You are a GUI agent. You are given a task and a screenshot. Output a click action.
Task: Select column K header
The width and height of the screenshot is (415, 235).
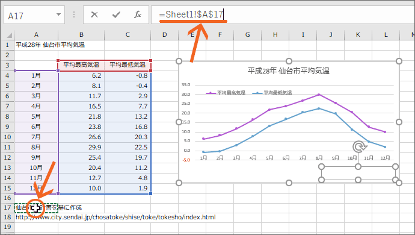pos(358,34)
